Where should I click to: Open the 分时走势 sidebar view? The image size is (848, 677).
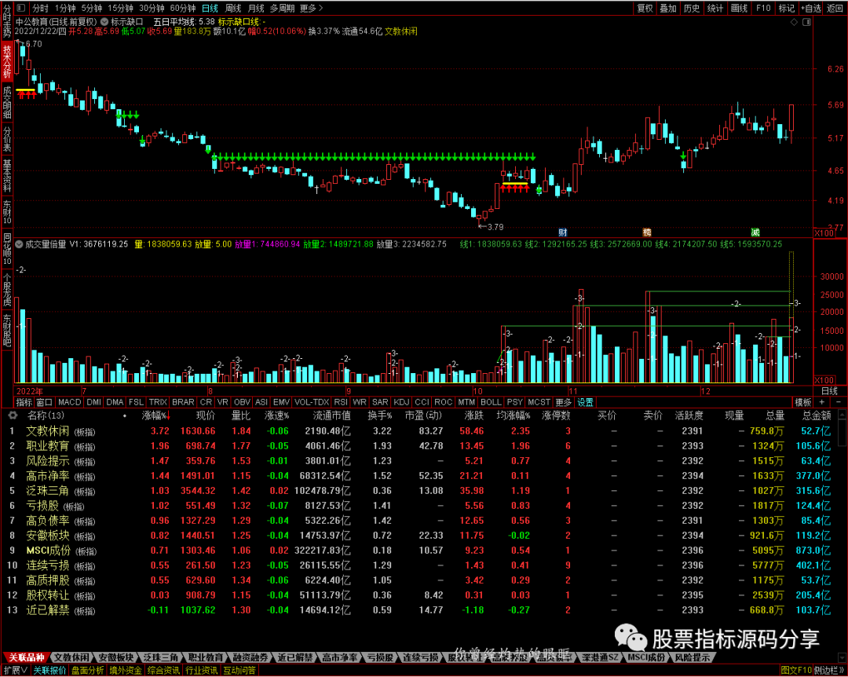(7, 21)
